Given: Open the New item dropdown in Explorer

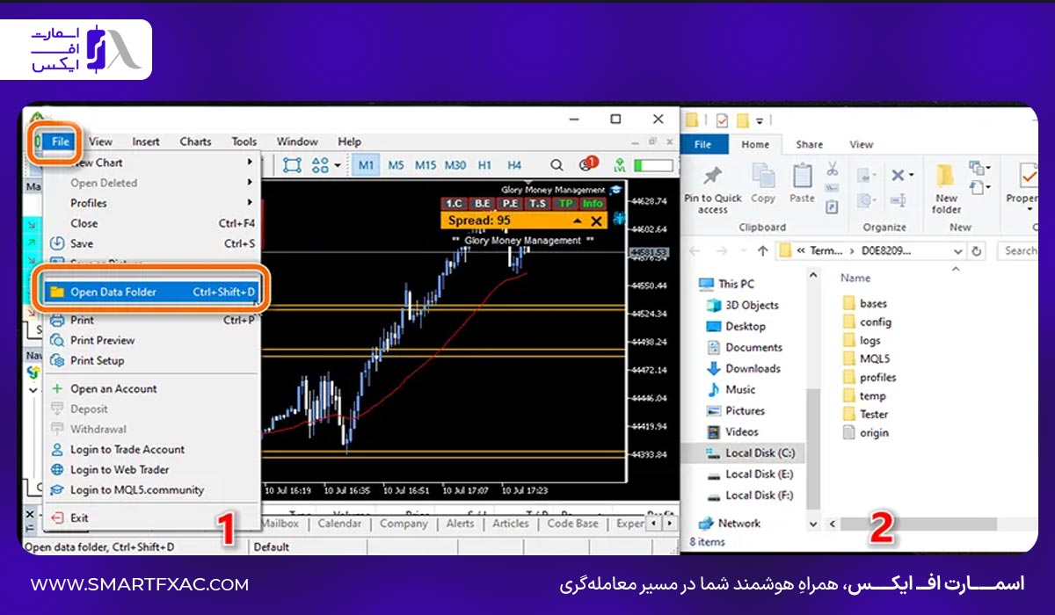Looking at the screenshot, I should [x=979, y=168].
